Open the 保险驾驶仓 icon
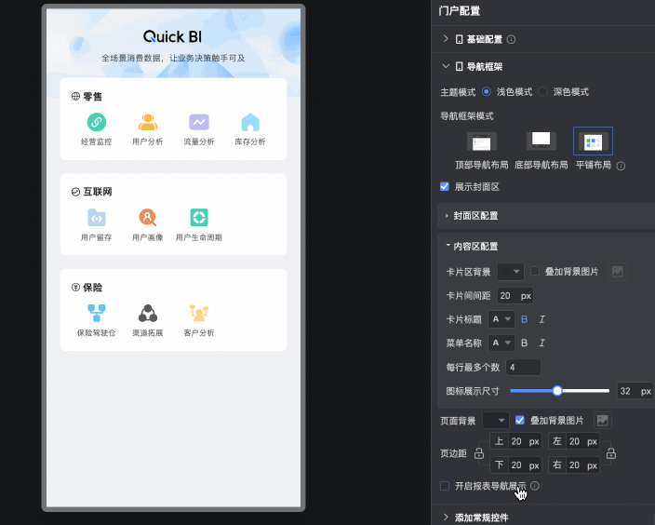 97,313
